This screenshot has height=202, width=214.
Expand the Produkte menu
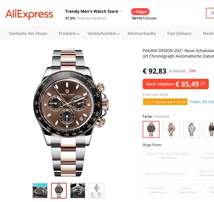tap(69, 33)
